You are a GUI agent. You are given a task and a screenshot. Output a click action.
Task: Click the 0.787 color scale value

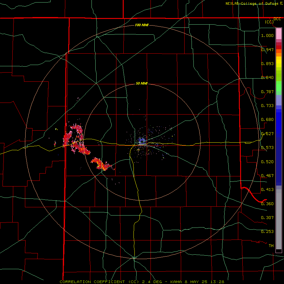tap(267, 92)
